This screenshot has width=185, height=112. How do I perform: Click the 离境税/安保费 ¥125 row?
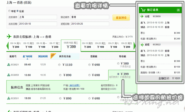160,72
